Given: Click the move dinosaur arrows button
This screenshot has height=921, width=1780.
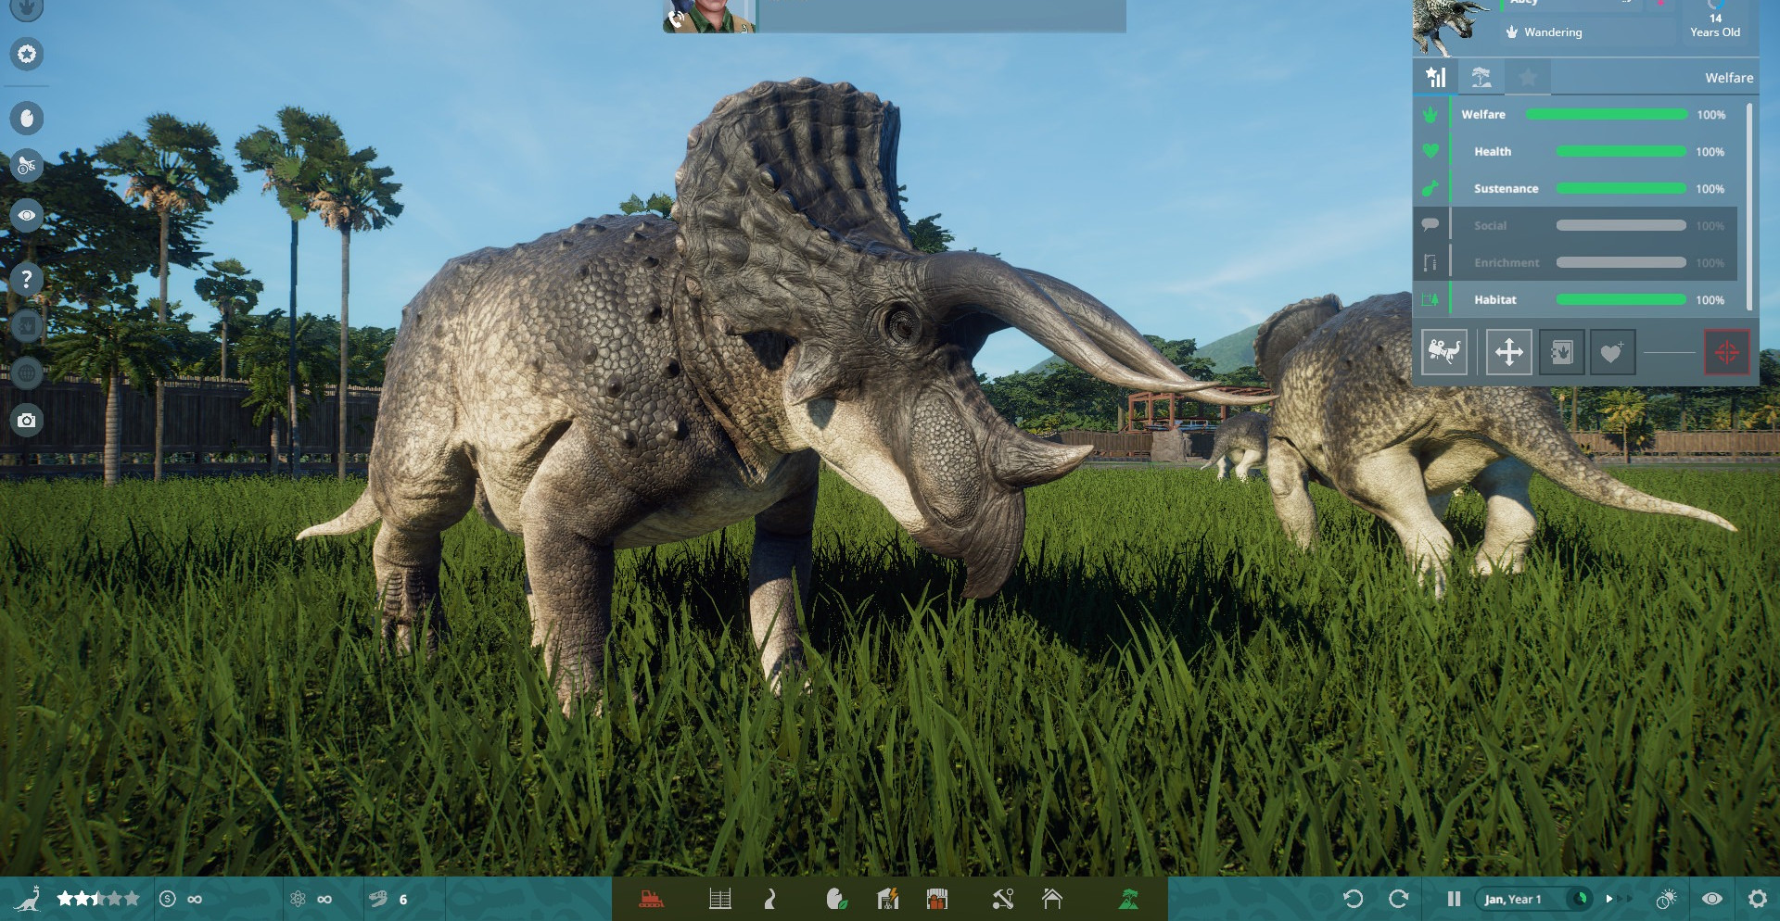Looking at the screenshot, I should 1508,352.
